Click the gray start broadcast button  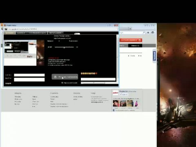click(x=65, y=77)
